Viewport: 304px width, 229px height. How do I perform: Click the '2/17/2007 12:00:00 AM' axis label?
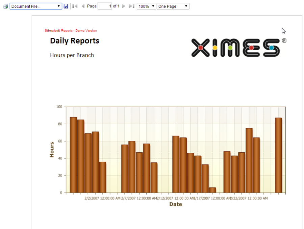point(212,198)
